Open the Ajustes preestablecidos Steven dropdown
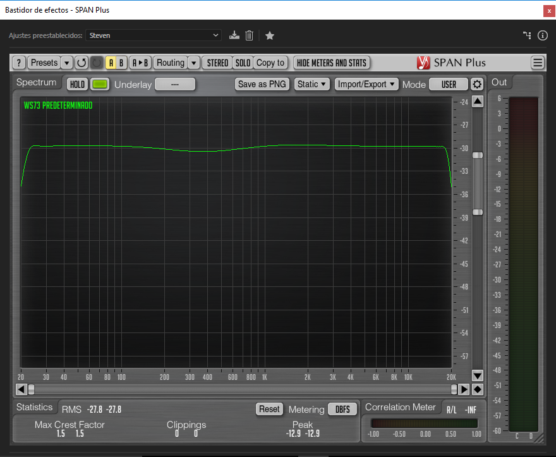556x457 pixels. [154, 35]
